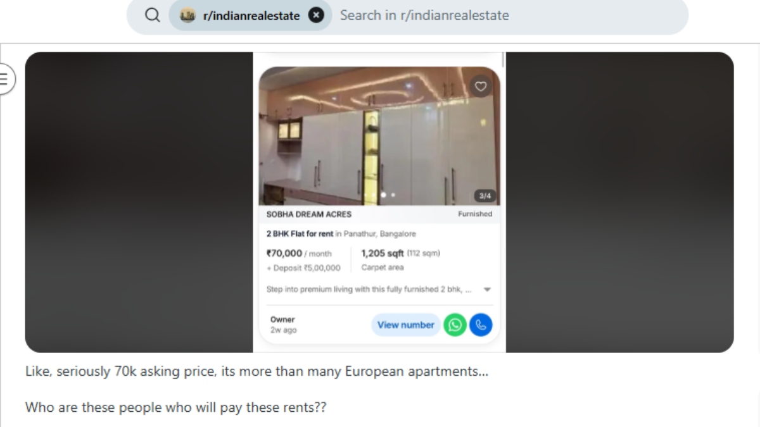The height and width of the screenshot is (427, 760).
Task: Click the Furnished status label
Action: pos(475,214)
